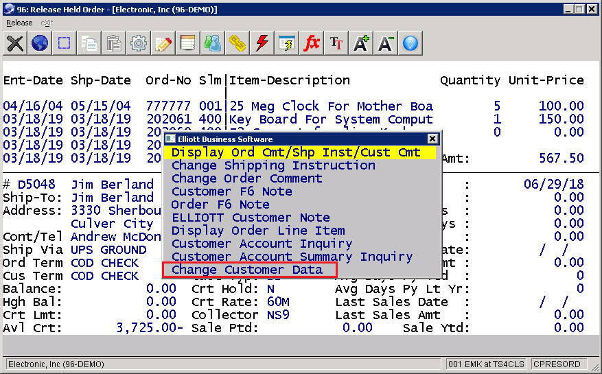Screen dimensions: 602x374
Task: Click entry date 04/16/04
Action: click(x=33, y=106)
